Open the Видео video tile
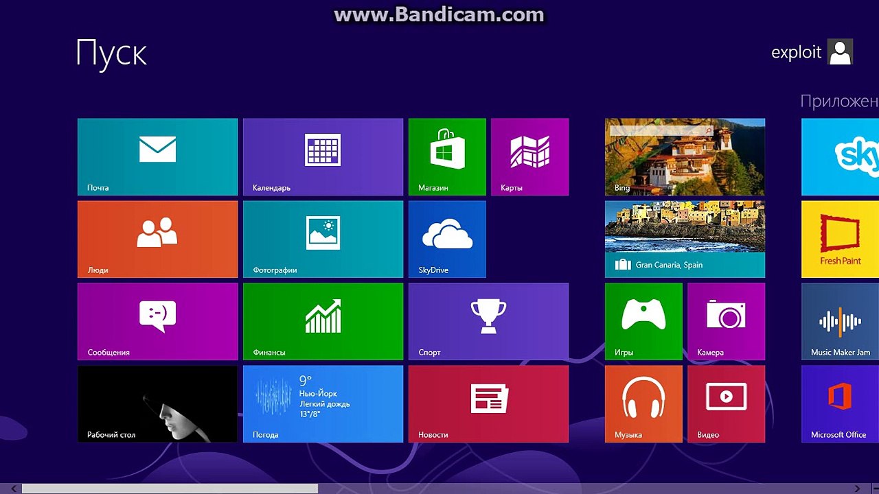The width and height of the screenshot is (879, 494). 726,404
